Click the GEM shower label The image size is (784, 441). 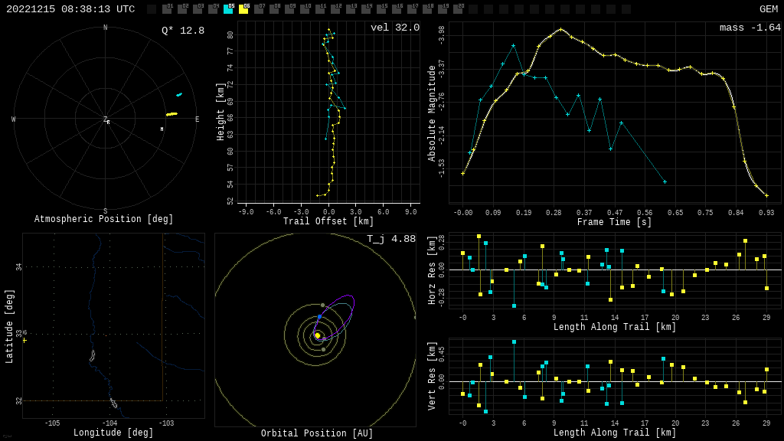[768, 9]
